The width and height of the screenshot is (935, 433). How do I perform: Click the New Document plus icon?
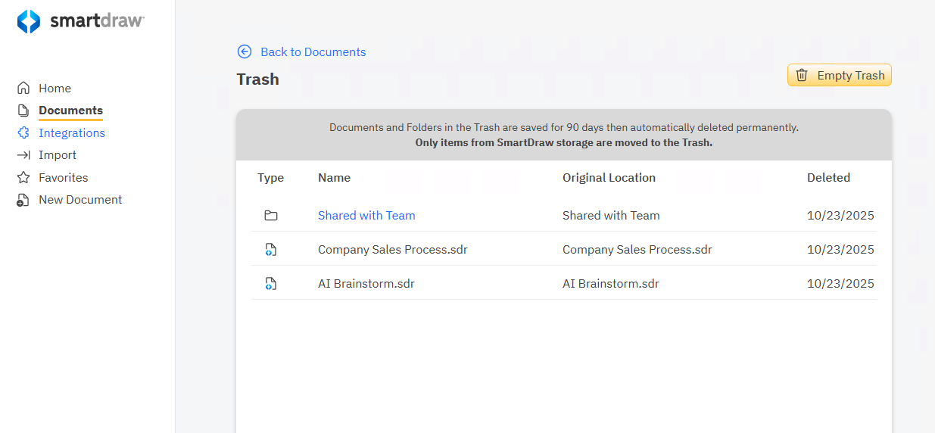23,200
